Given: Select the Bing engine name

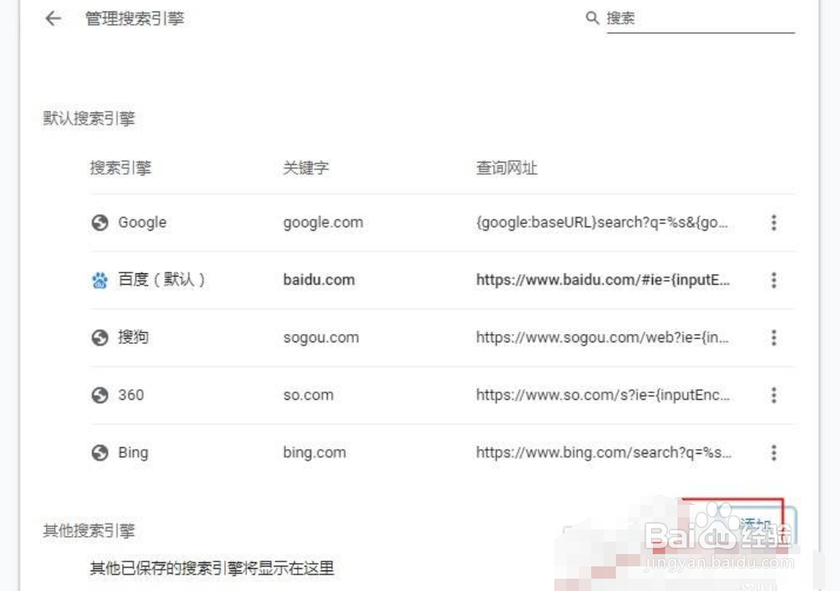Looking at the screenshot, I should click(133, 453).
